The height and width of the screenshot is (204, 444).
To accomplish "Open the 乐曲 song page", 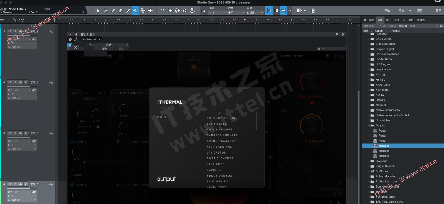I will tap(401, 11).
